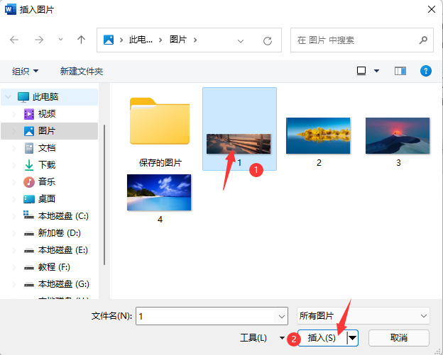Open the 插入 split-button dropdown arrow

[x=353, y=338]
